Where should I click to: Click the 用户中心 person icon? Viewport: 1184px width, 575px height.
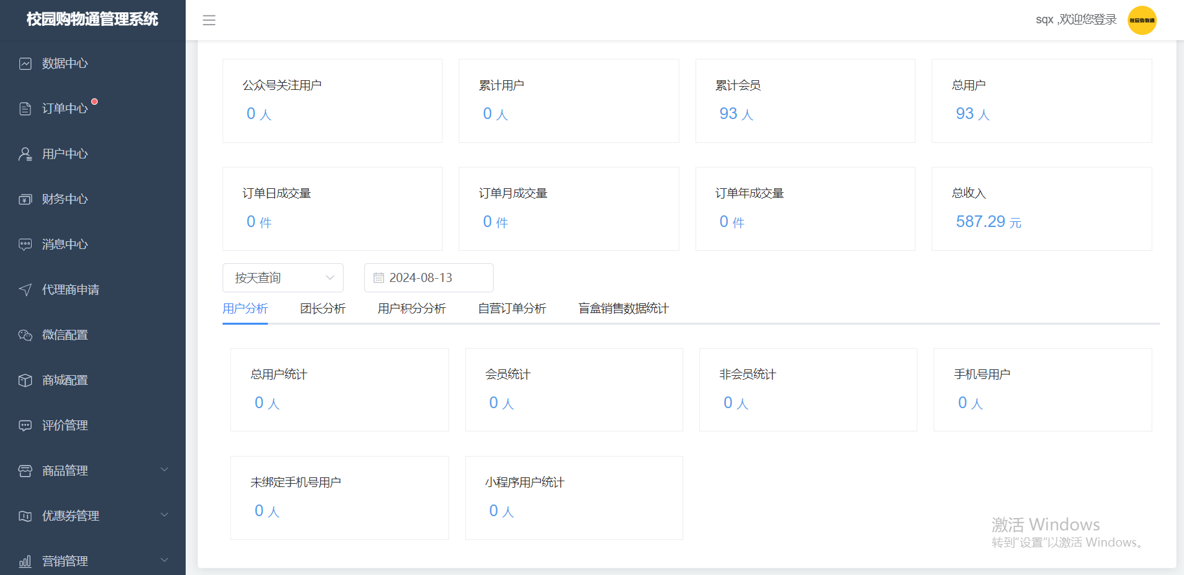(25, 154)
